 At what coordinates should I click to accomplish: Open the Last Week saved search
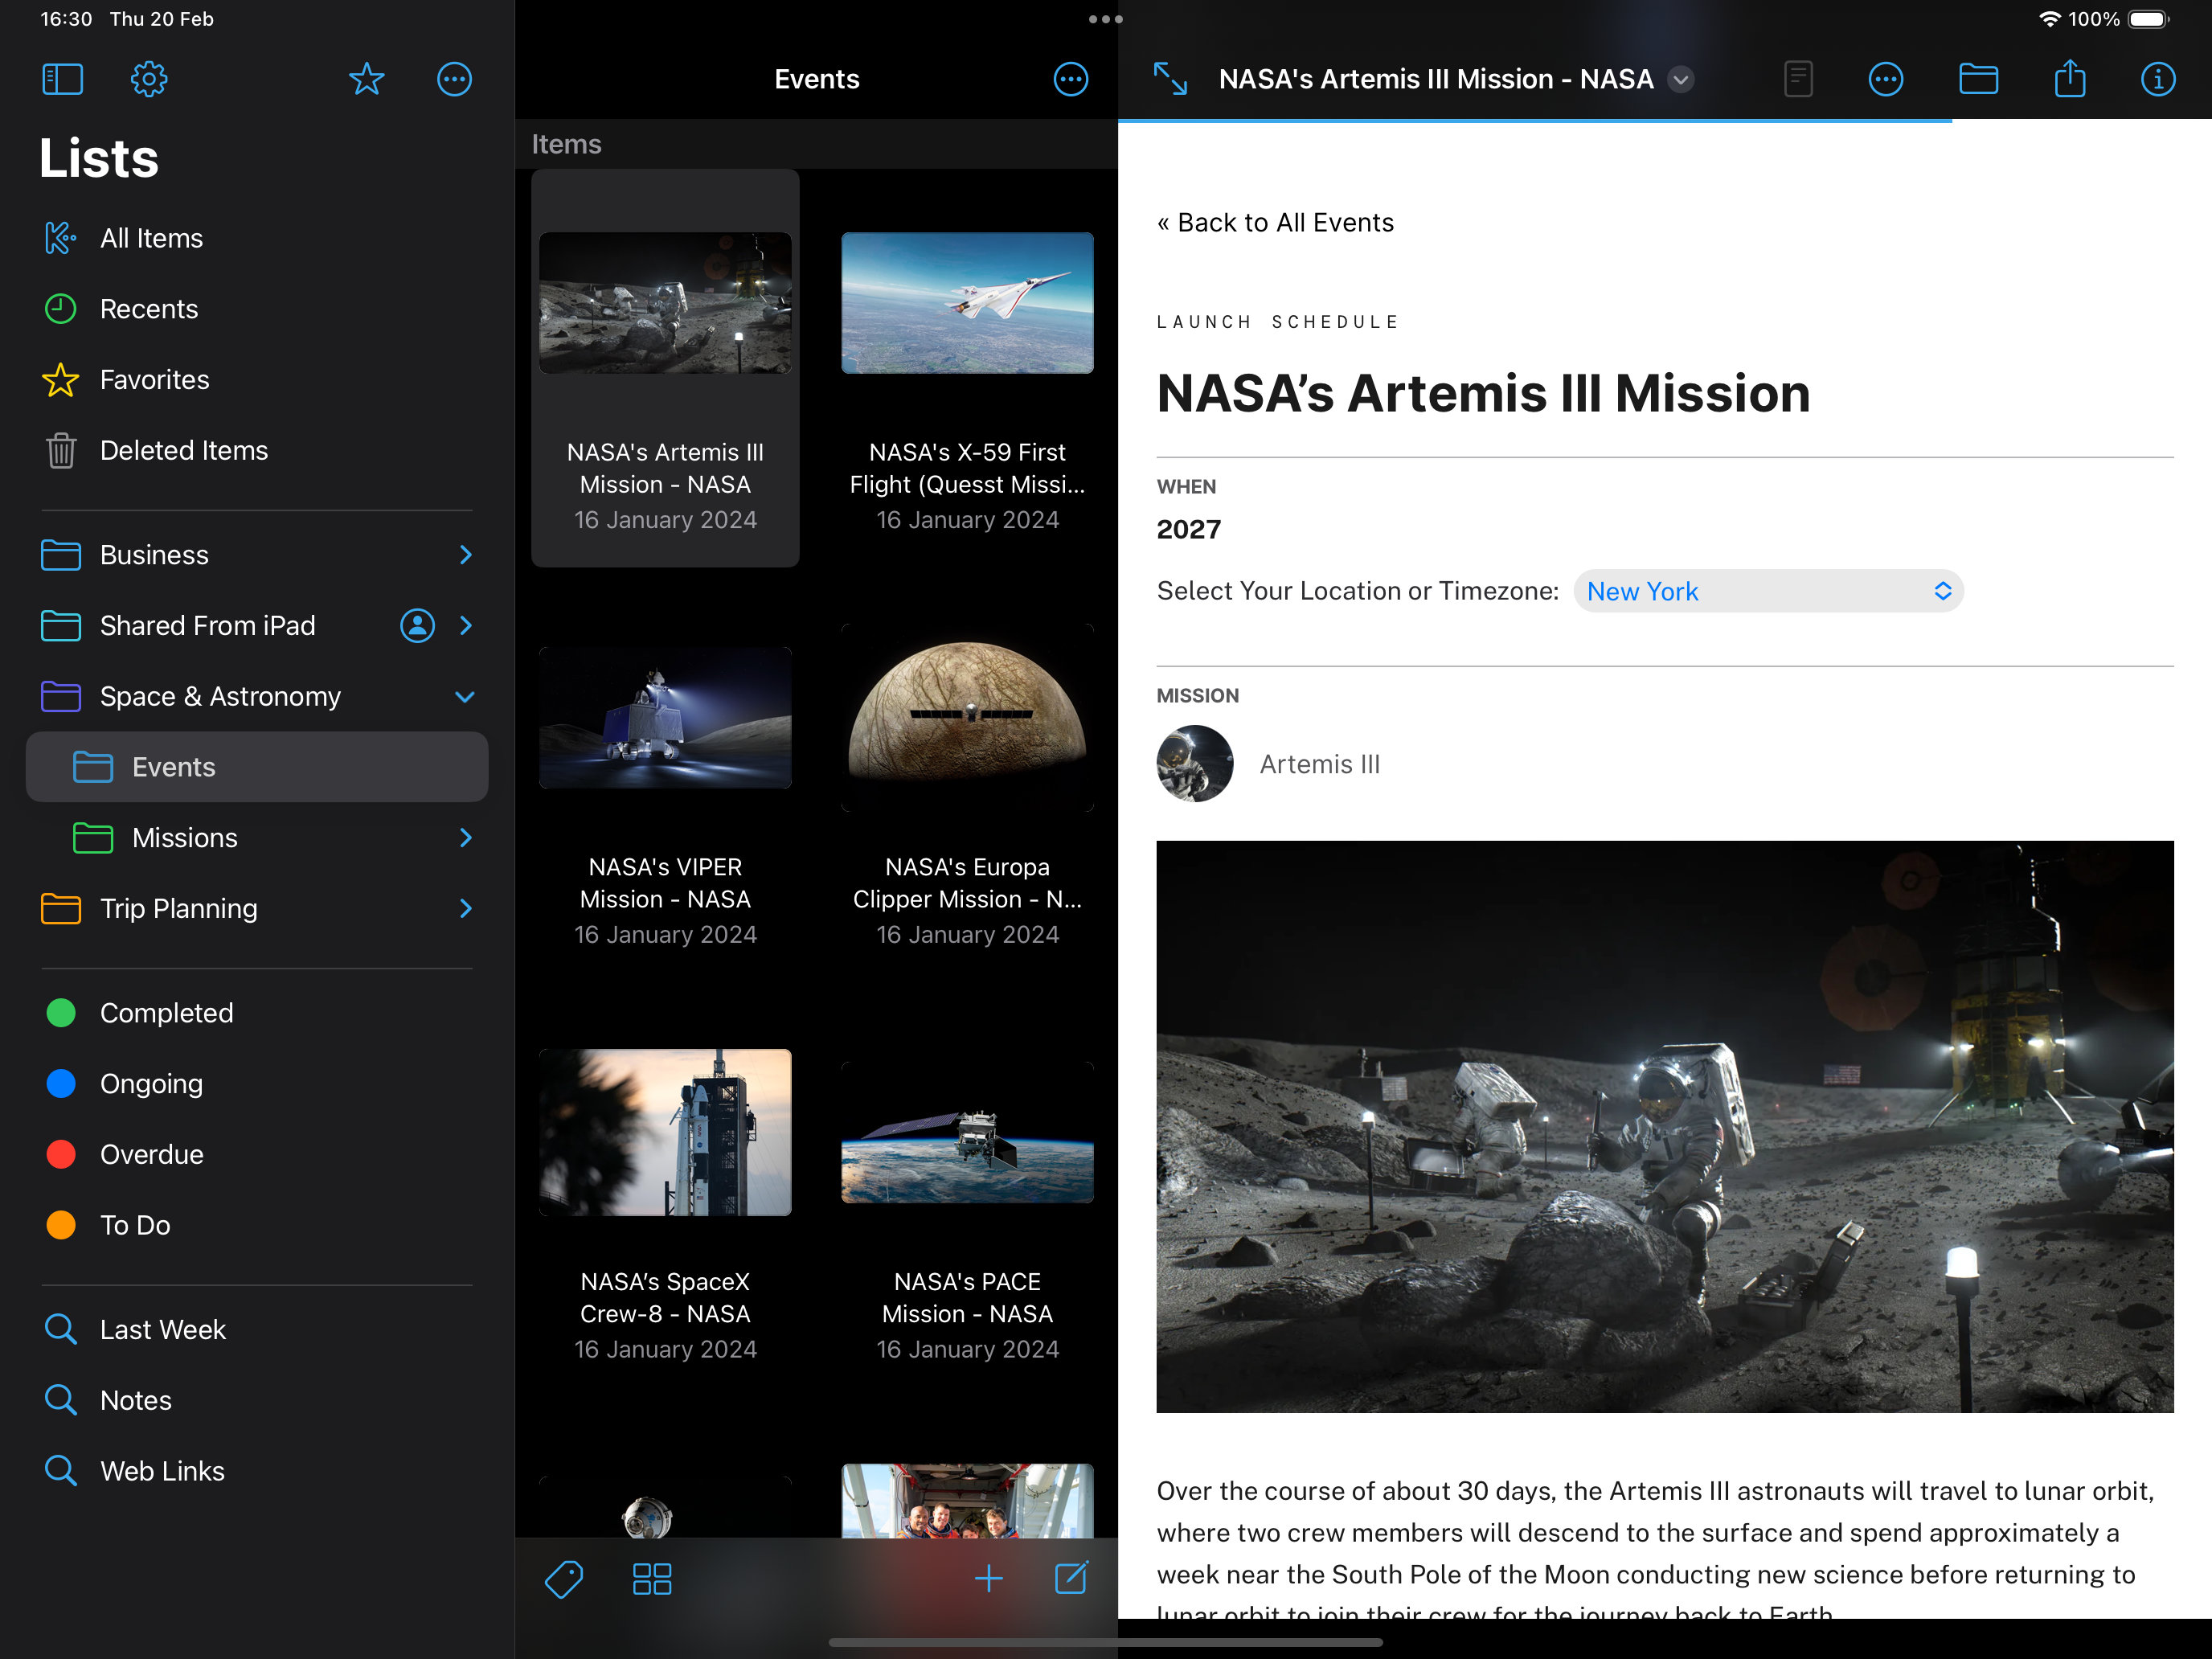tap(257, 1330)
